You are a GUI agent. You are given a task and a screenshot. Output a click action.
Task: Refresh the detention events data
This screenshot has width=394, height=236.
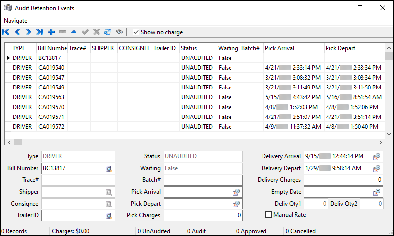108,32
